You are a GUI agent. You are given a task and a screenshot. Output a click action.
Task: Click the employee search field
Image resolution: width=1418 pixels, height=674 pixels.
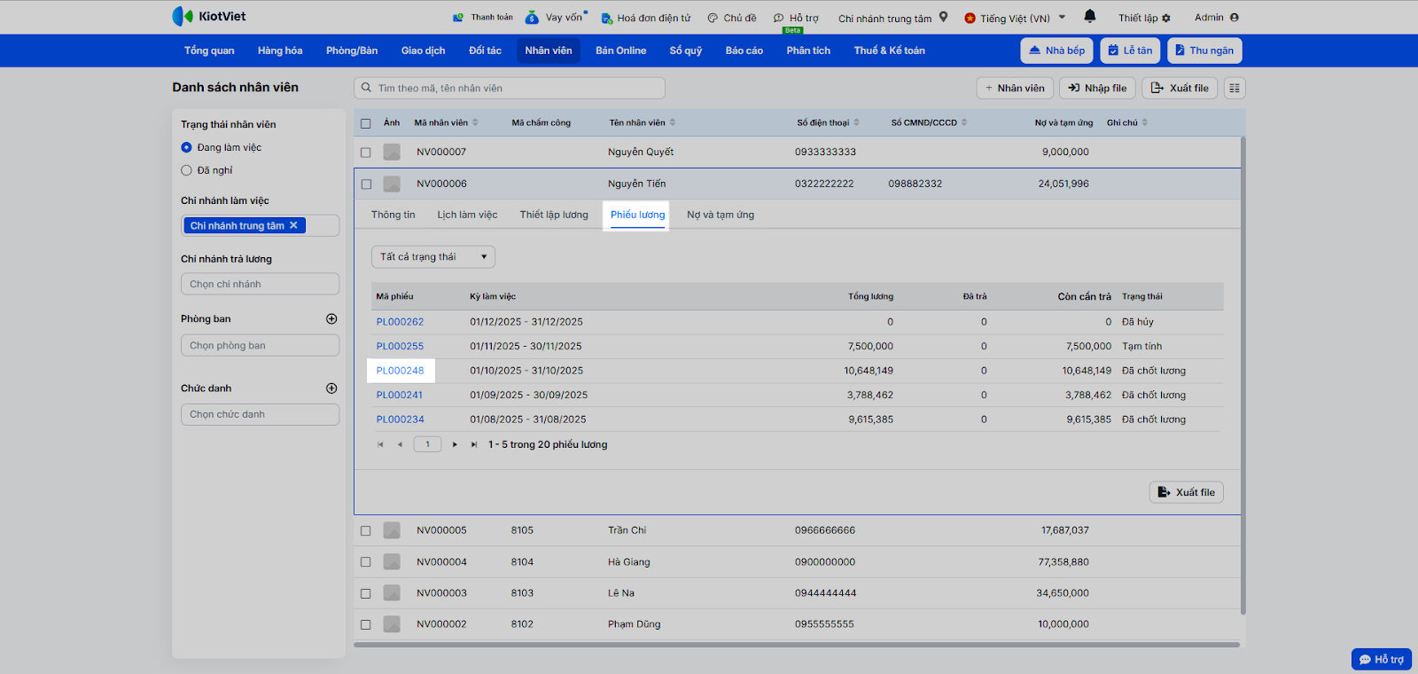pyautogui.click(x=510, y=88)
